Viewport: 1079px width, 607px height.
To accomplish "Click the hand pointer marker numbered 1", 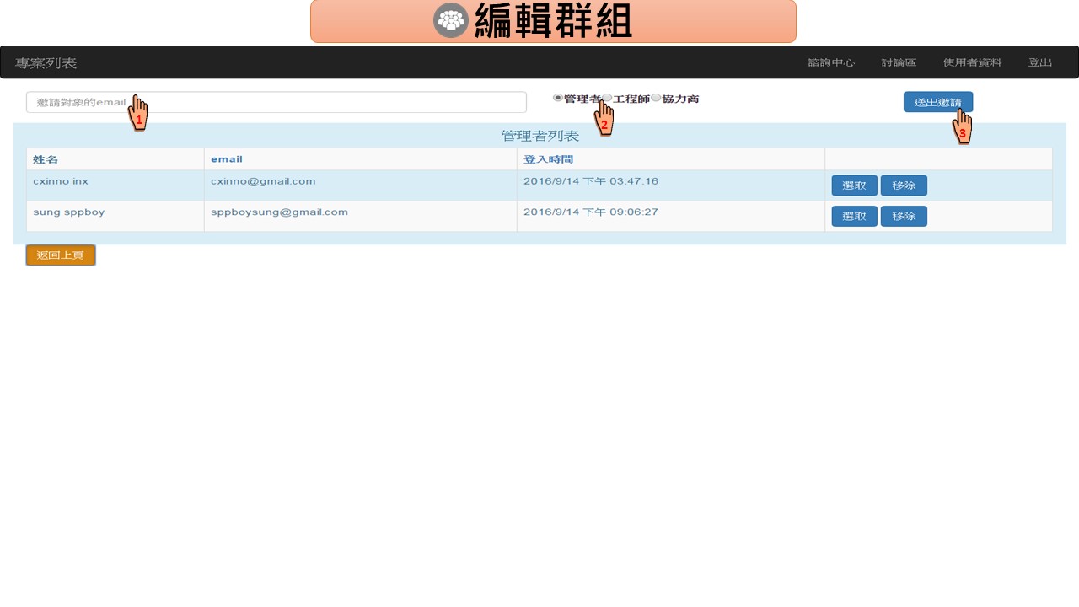I will (x=138, y=113).
